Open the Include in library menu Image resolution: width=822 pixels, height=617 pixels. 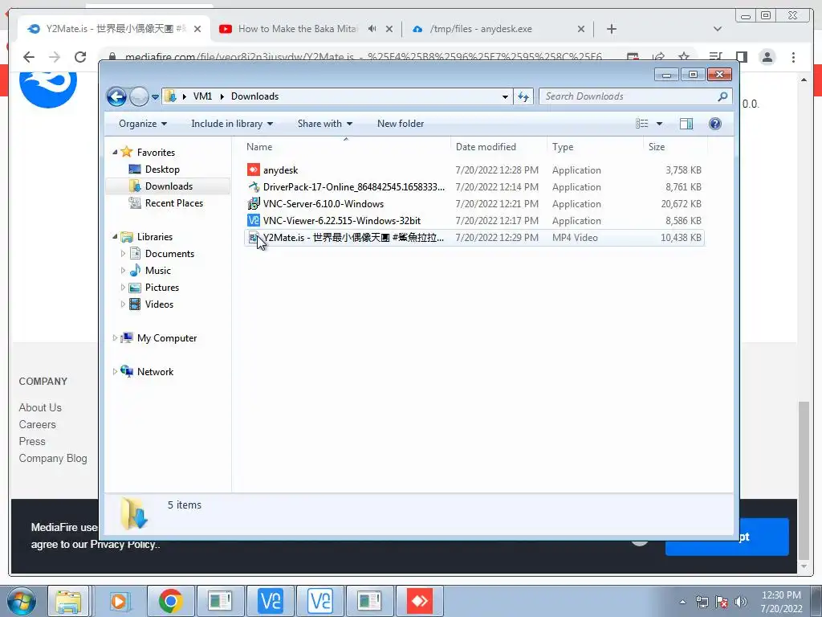[x=232, y=124]
